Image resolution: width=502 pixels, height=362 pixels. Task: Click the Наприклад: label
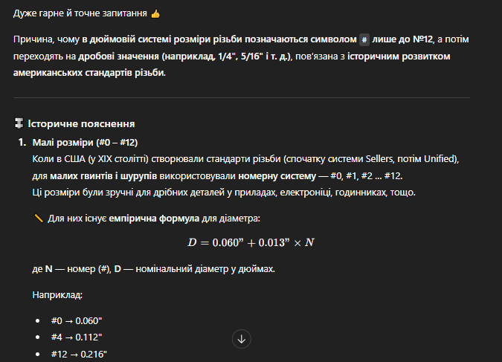click(x=57, y=295)
